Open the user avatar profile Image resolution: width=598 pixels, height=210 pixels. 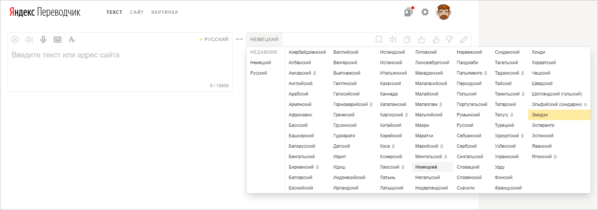(x=444, y=12)
